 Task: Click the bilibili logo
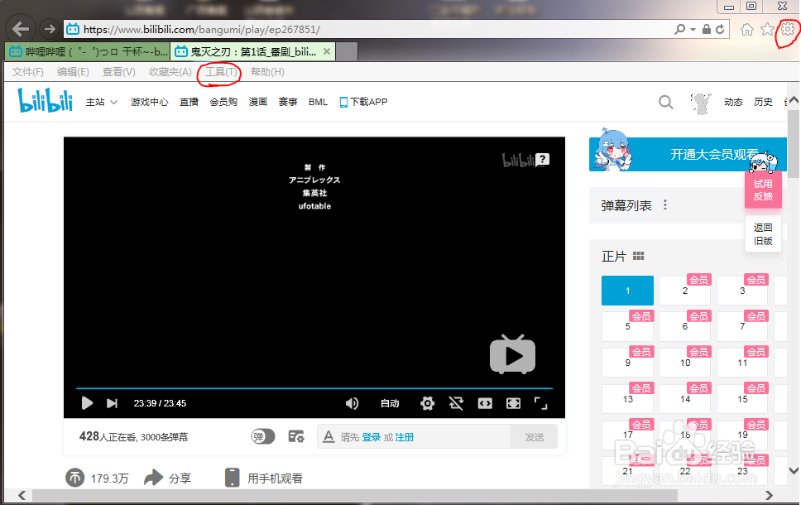click(45, 100)
